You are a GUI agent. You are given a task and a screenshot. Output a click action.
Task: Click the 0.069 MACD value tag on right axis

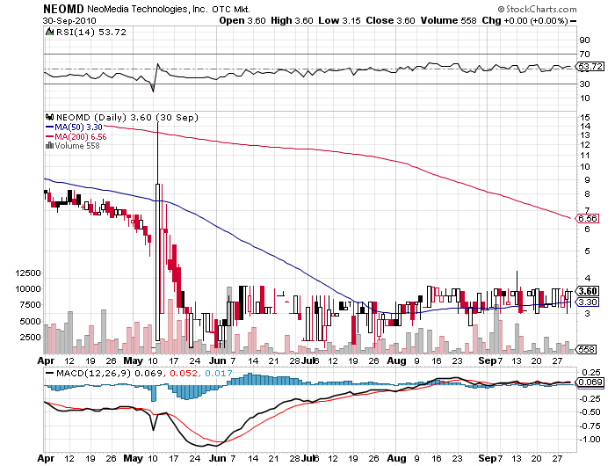point(590,382)
